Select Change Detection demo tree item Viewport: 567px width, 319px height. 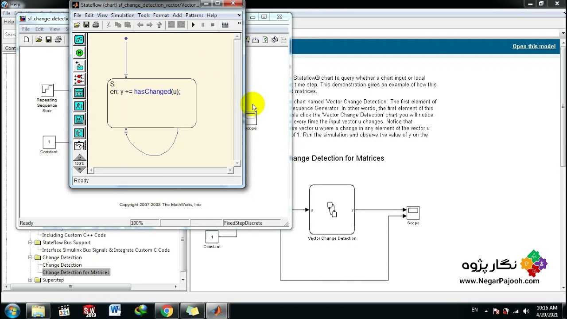(x=62, y=265)
